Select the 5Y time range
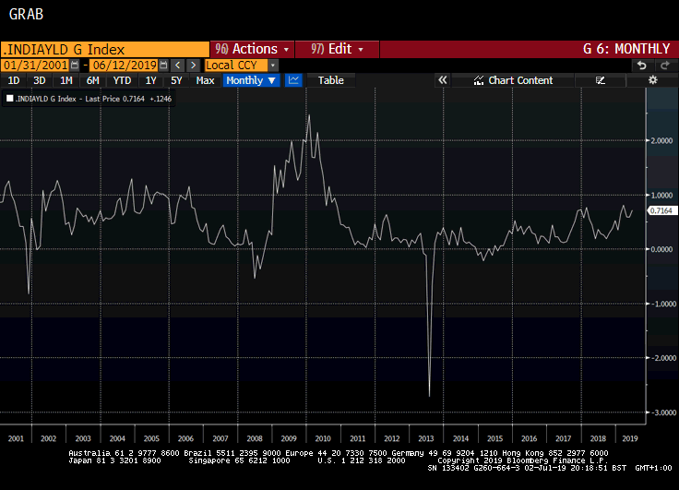Viewport: 679px width, 490px height. [175, 80]
